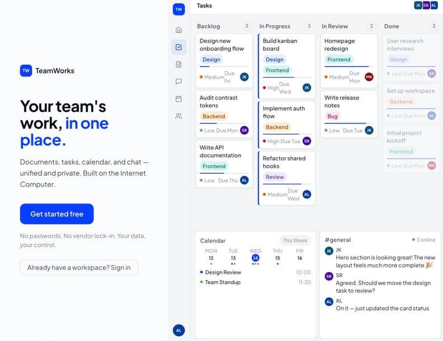This screenshot has width=443, height=341.
Task: Click Already have a workspace? Sign in
Action: click(79, 267)
